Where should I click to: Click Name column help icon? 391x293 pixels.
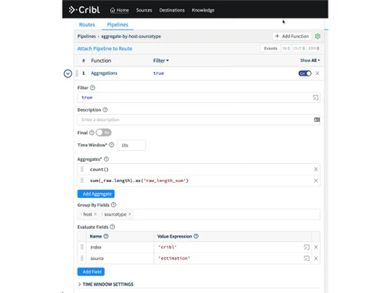click(x=106, y=236)
